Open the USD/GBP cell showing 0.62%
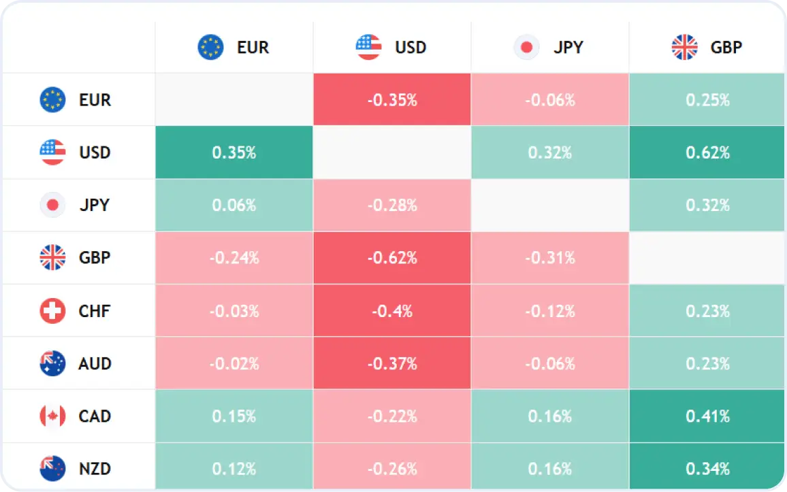Image resolution: width=787 pixels, height=492 pixels. click(707, 152)
